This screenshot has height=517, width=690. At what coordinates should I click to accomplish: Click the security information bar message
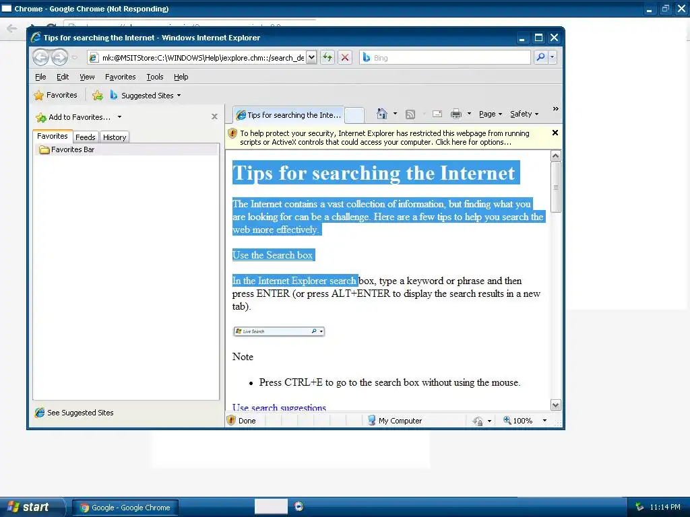(385, 137)
